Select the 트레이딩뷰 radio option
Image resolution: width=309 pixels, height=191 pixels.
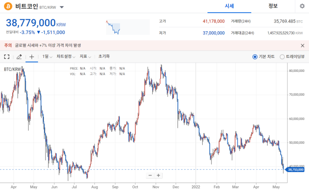(282, 57)
